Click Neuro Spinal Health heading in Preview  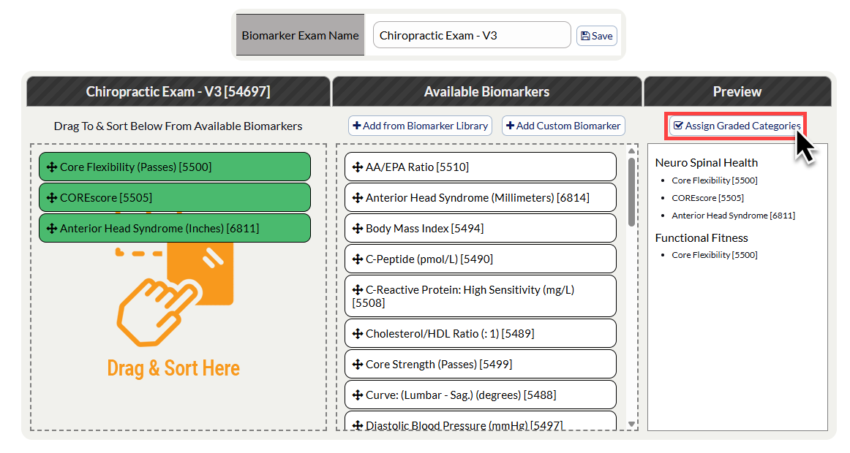click(x=707, y=163)
